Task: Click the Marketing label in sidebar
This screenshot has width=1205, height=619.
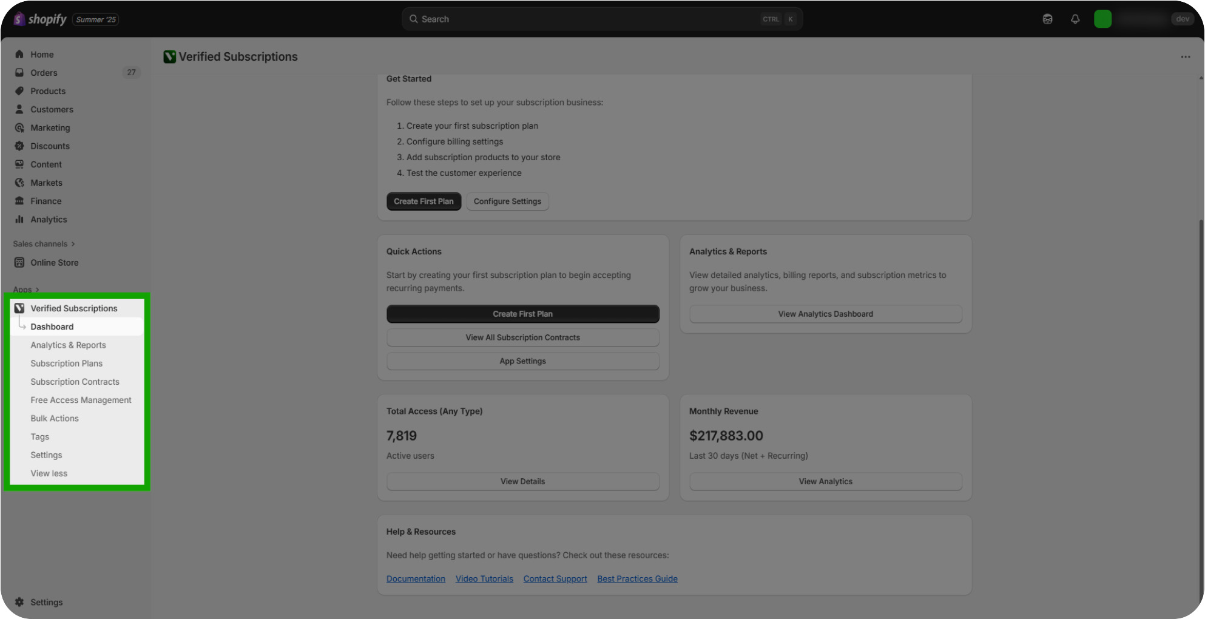Action: (50, 127)
